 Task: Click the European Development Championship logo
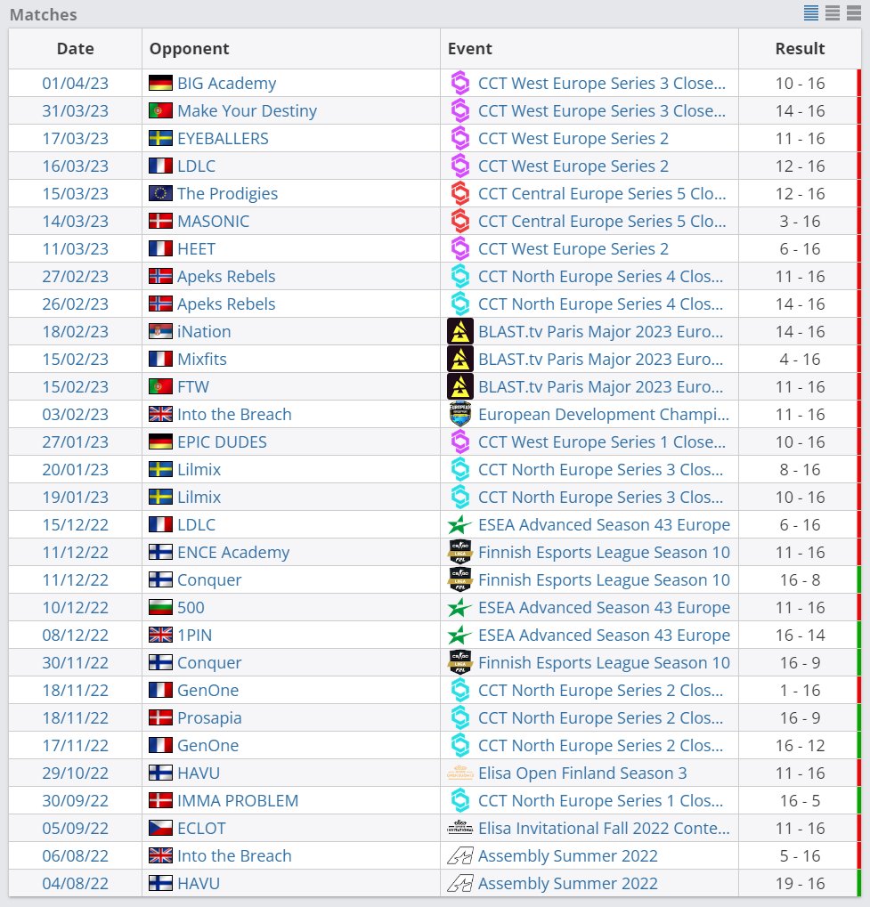(460, 414)
